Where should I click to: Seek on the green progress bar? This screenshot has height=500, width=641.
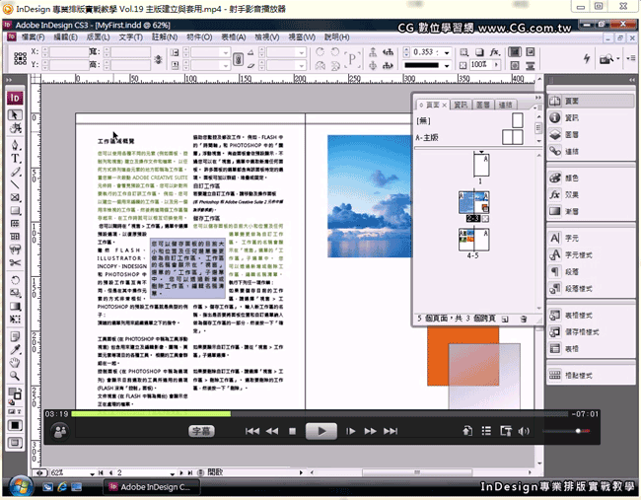click(151, 414)
